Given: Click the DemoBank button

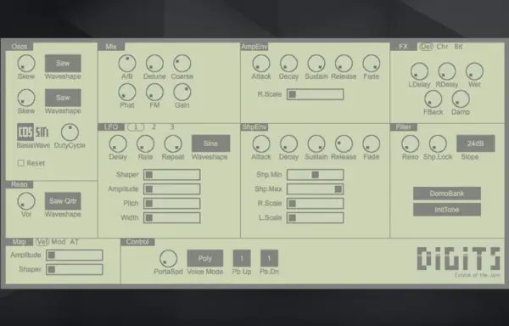Looking at the screenshot, I should [x=447, y=194].
